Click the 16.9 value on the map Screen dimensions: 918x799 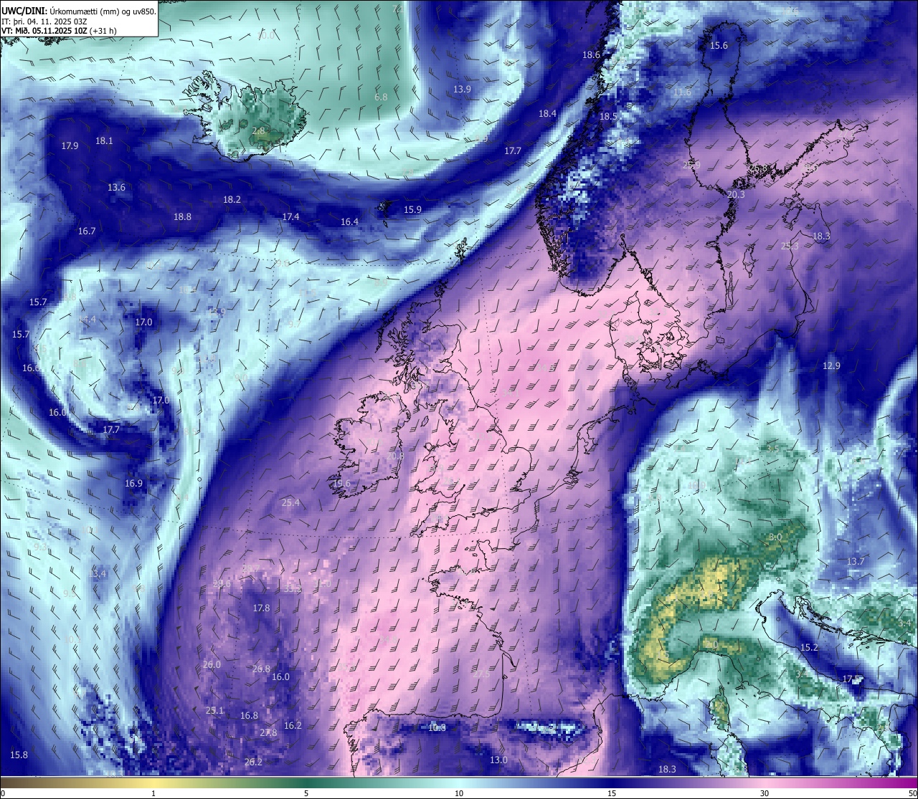tap(133, 484)
